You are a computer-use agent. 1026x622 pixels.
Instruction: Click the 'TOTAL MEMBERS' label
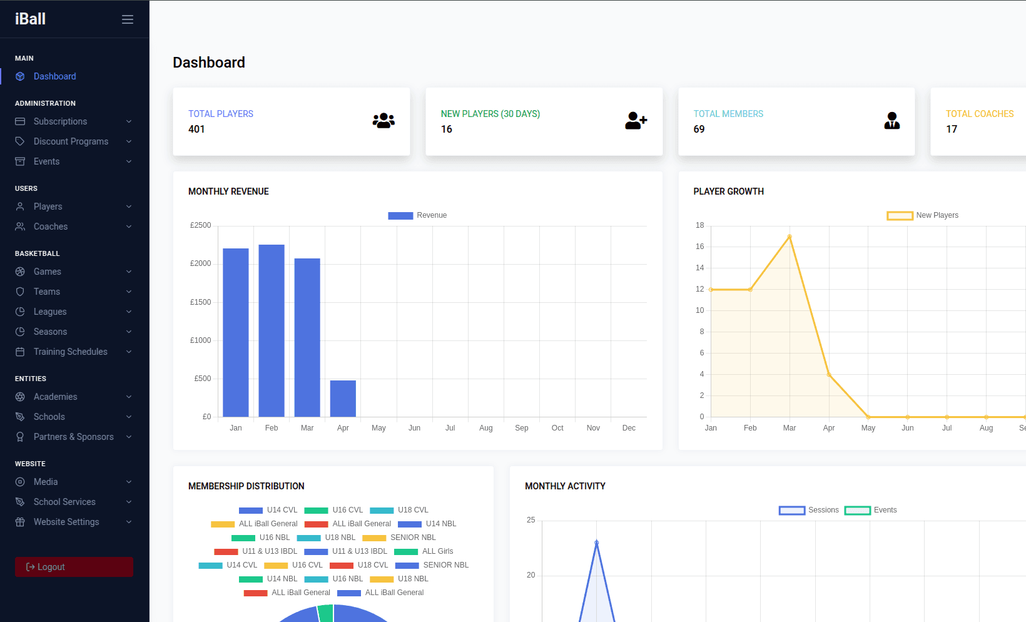click(728, 114)
